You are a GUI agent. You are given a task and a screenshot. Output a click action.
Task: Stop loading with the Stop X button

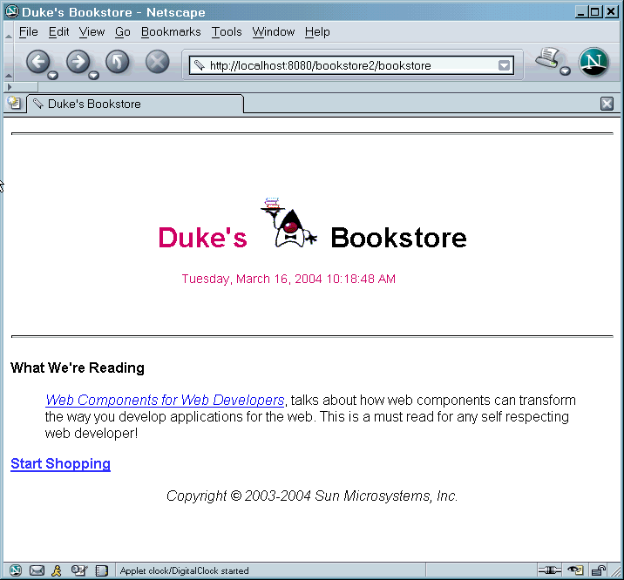click(x=157, y=62)
